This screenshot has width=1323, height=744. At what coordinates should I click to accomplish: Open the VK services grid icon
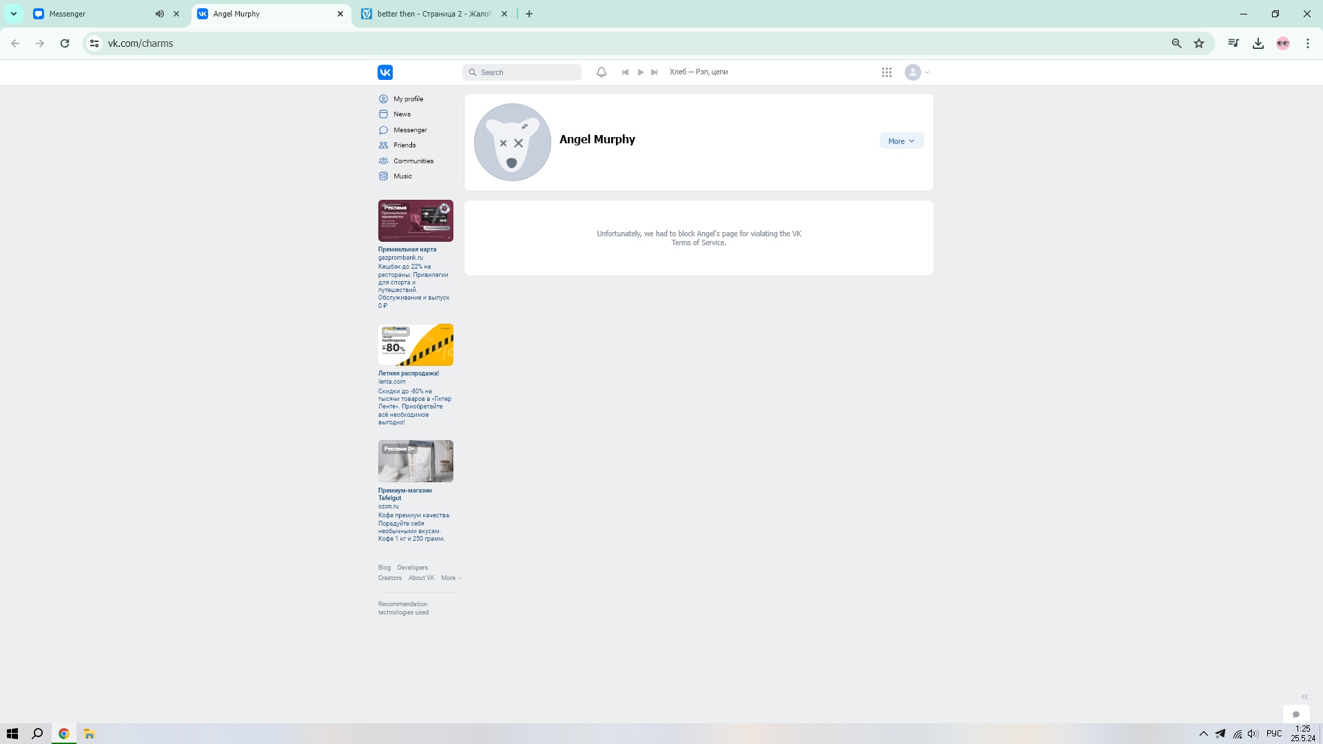tap(887, 72)
